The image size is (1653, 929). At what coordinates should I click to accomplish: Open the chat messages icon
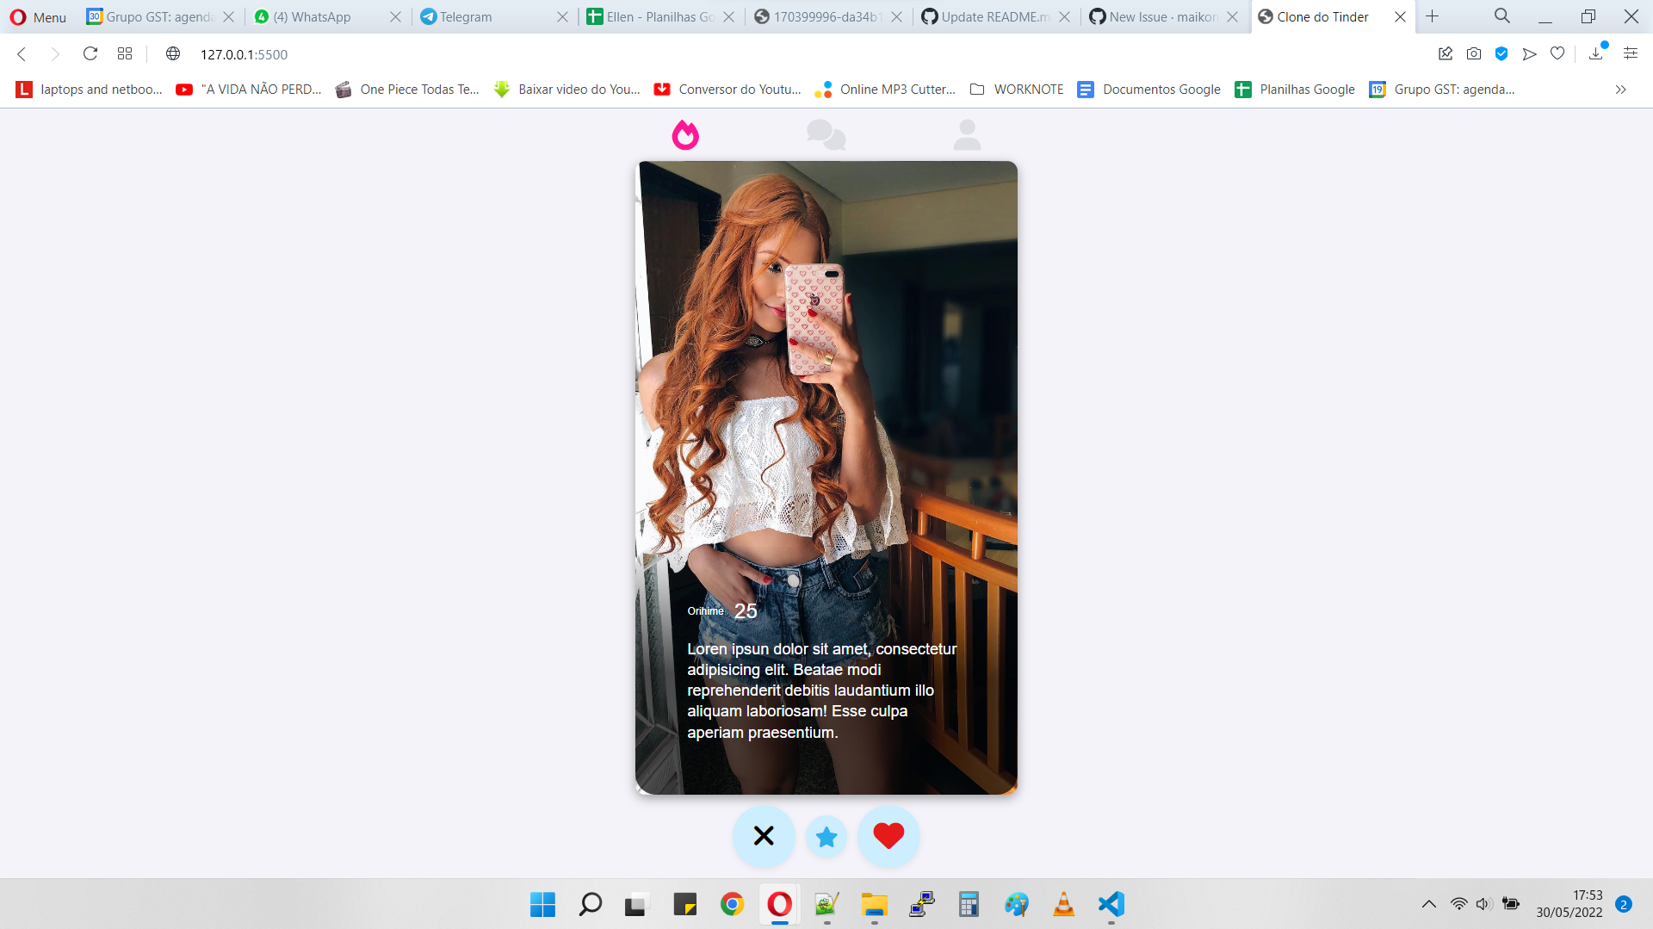(x=826, y=134)
